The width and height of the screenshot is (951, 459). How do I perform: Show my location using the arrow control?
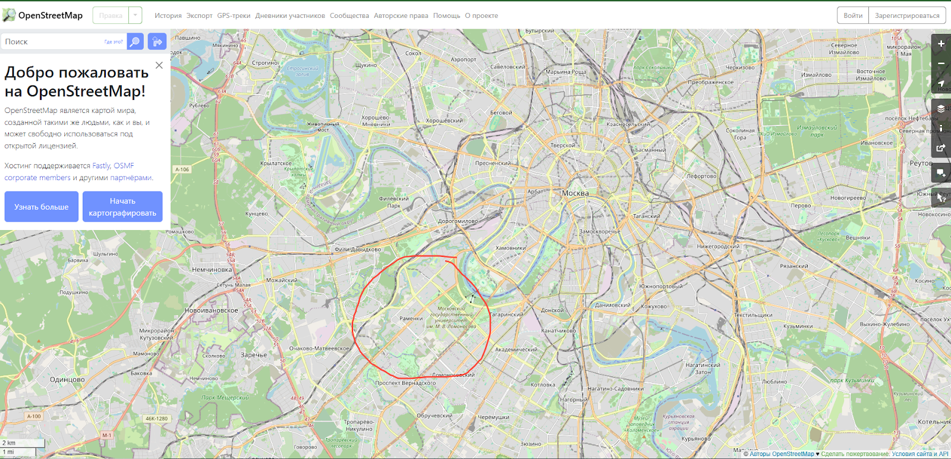coord(941,84)
